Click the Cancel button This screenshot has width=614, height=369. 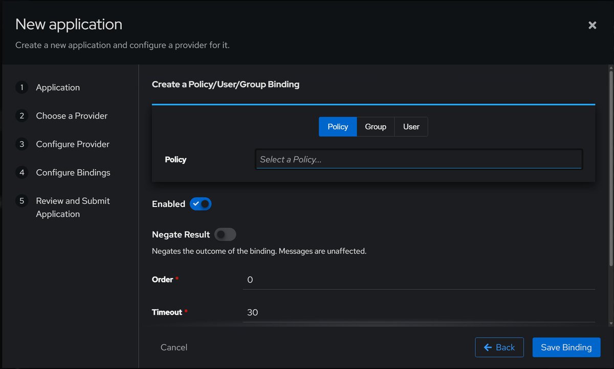[174, 347]
